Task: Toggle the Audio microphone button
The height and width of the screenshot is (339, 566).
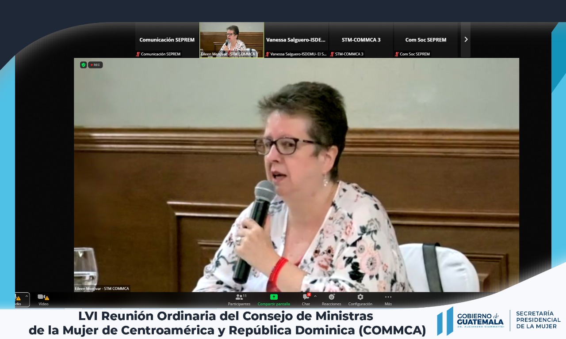Action: click(17, 299)
